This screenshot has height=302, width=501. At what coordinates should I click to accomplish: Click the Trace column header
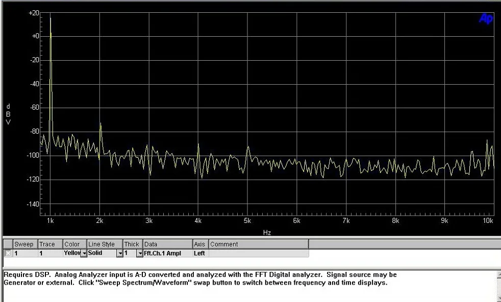coord(51,244)
